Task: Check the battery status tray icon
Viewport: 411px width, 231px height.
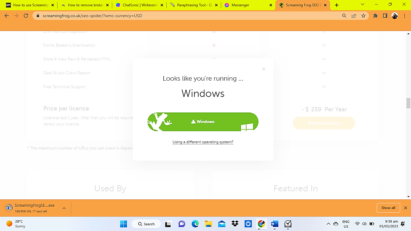Action: [x=372, y=224]
